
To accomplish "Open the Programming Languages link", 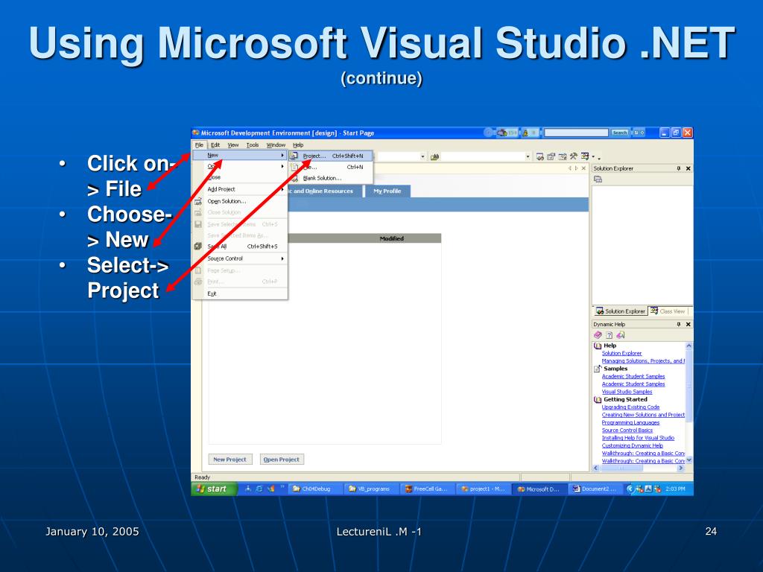I will (630, 423).
